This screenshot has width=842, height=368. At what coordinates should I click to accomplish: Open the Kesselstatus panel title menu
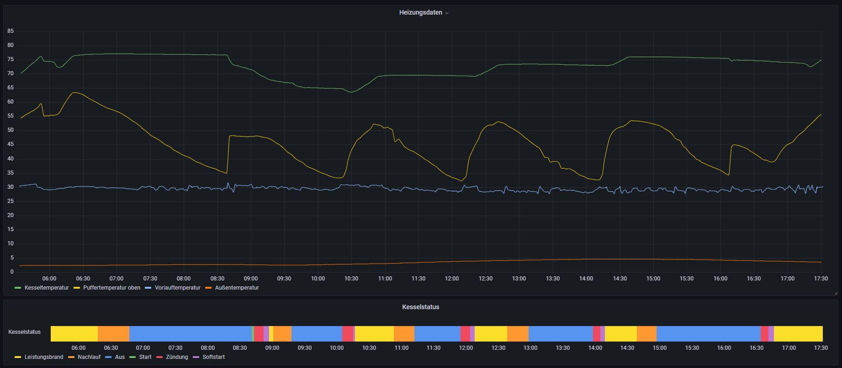[420, 307]
